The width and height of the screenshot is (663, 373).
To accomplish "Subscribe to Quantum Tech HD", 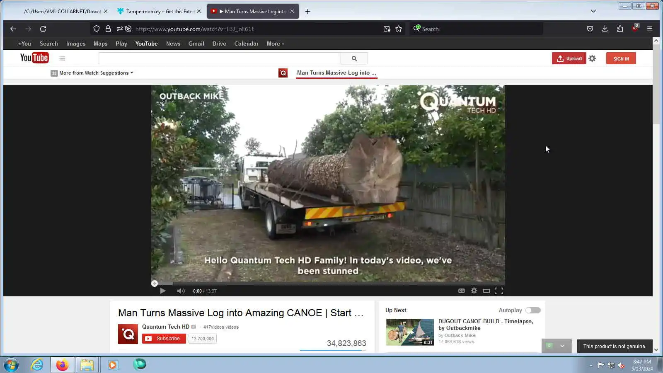I will tap(164, 339).
